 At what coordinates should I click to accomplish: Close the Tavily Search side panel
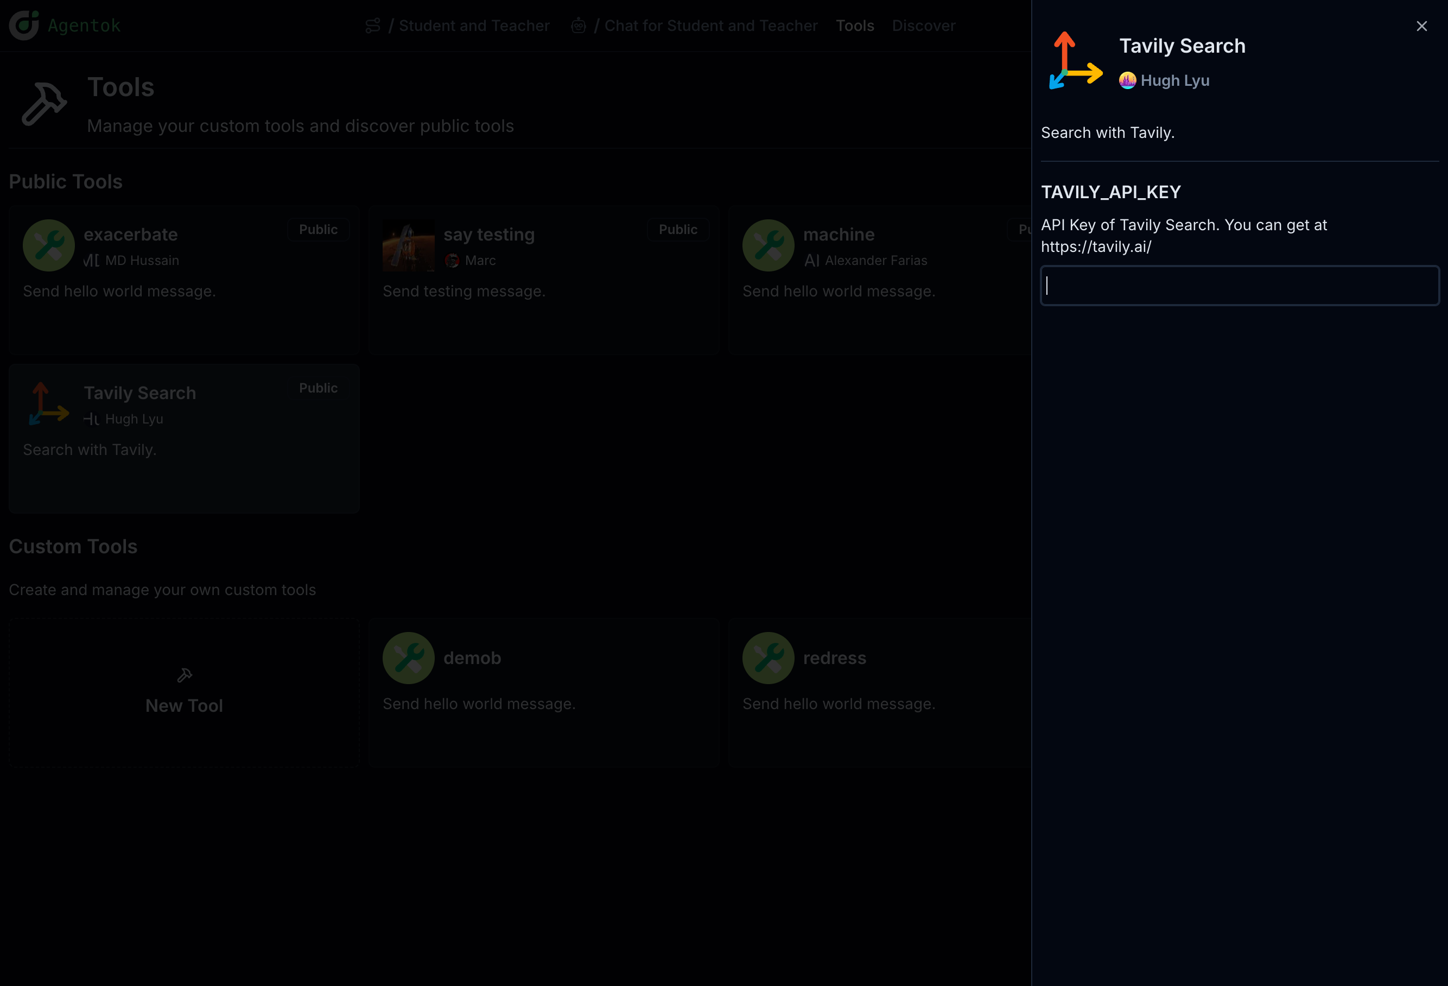click(1421, 26)
